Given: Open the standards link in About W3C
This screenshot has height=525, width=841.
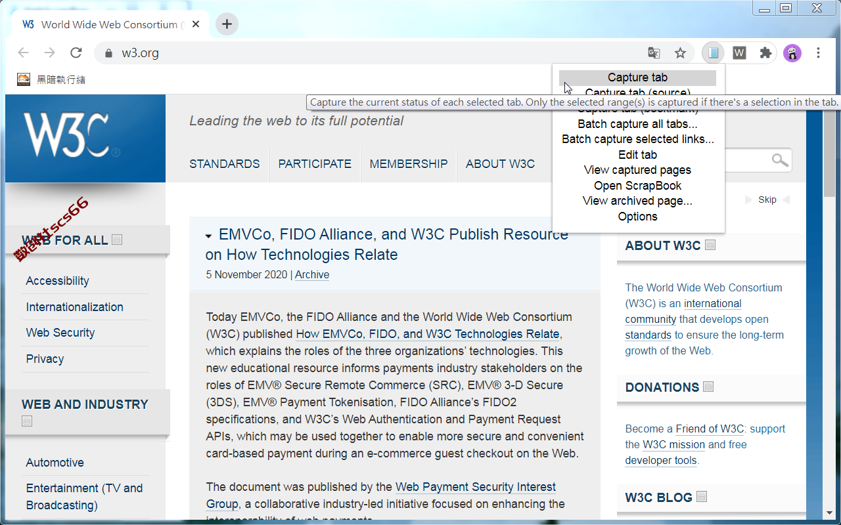Looking at the screenshot, I should click(648, 335).
